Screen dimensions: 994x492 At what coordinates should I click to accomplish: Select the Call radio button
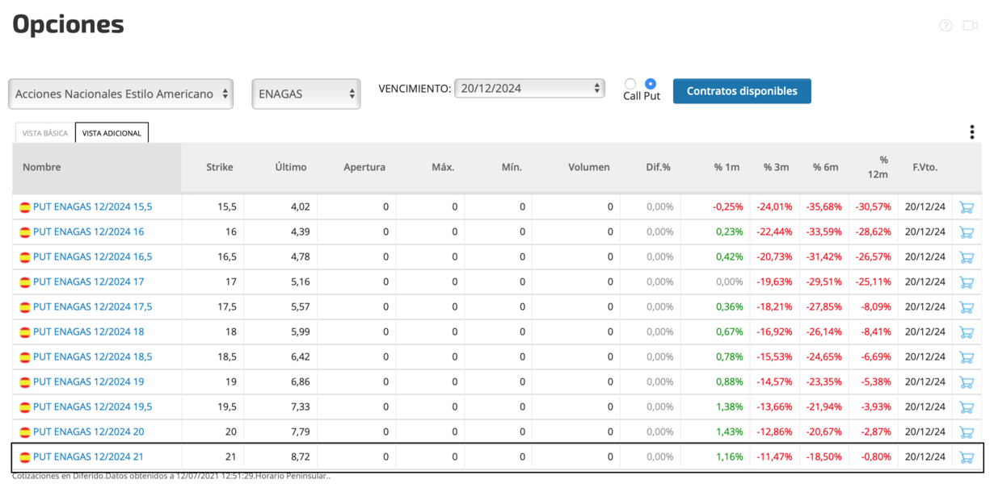[x=630, y=84]
